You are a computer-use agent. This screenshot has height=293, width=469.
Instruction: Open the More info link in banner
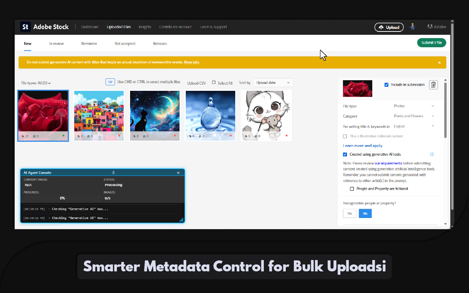coord(192,62)
